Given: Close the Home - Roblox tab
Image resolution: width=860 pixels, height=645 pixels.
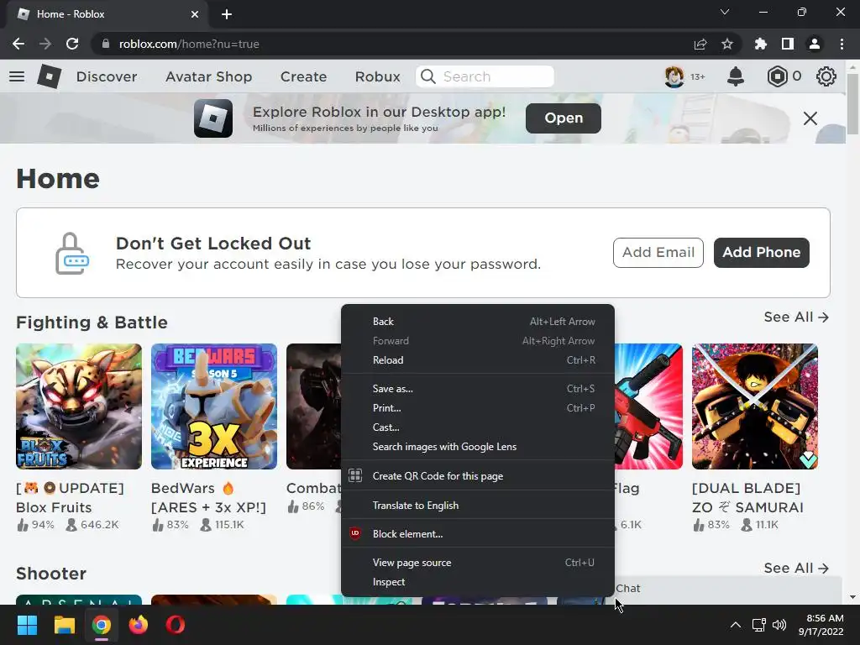Looking at the screenshot, I should [195, 14].
